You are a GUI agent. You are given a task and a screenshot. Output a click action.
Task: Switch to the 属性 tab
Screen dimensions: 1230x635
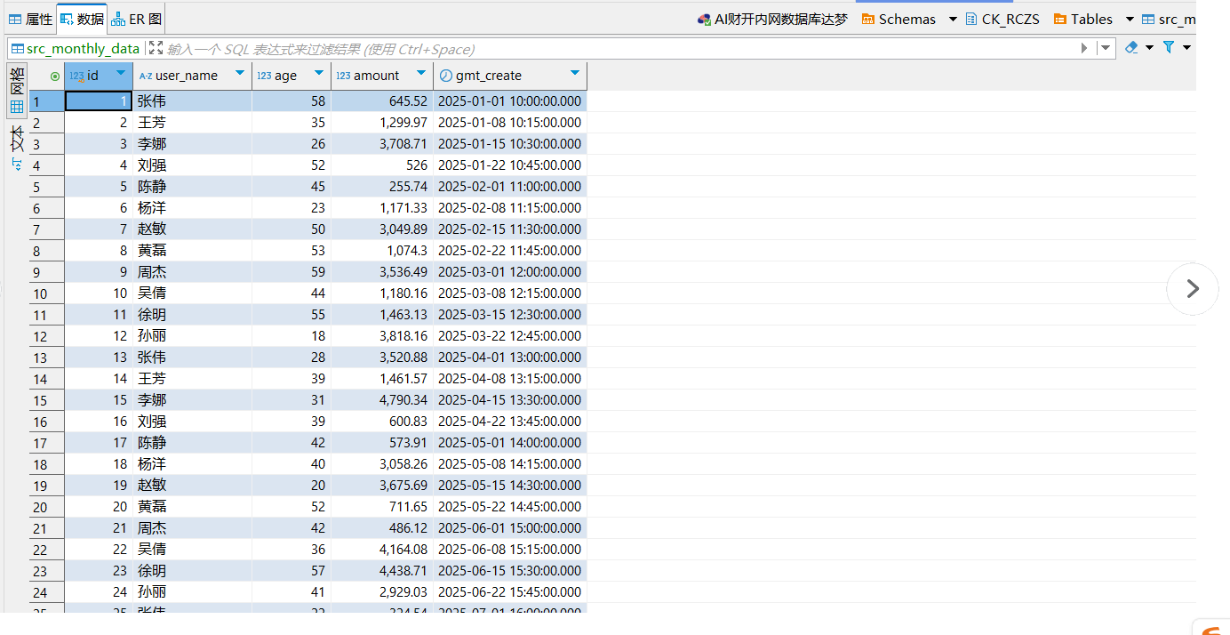31,19
